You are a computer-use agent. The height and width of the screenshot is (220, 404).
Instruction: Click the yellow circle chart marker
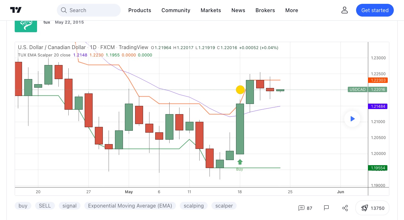(240, 90)
